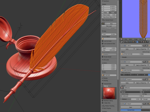Open the Render properties tab

click(125, 42)
